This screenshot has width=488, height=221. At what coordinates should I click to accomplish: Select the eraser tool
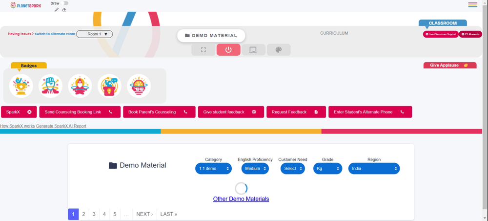[64, 10]
